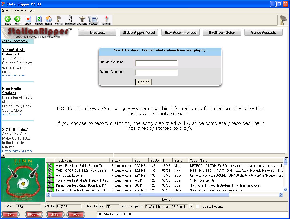Viewport: 290px width, 219px height.
Task: Sort by the Status column header
Action: tap(121, 160)
